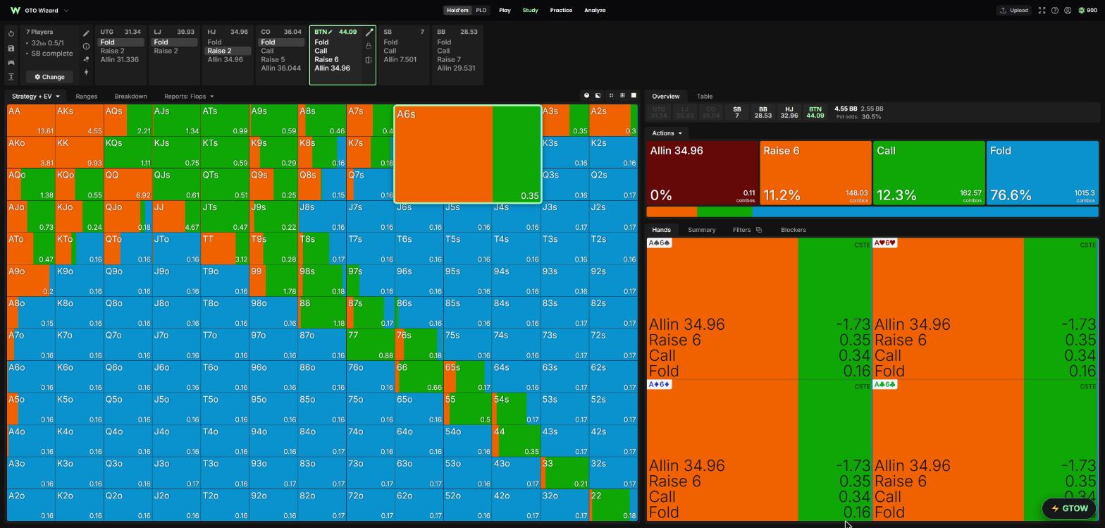Click the compare columns icon in BTN card

(x=369, y=60)
